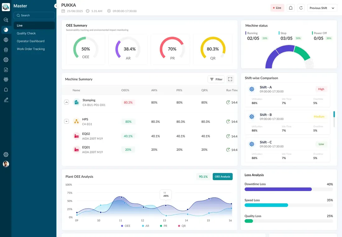Open the document report icon in sidebar
Viewport: 342px width, 237px height.
pyautogui.click(x=6, y=70)
